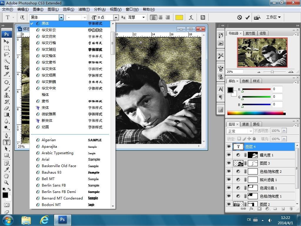Screen dimensions: 301x226
Task: Select the Spot Healing Brush tool
Action: tap(6, 82)
